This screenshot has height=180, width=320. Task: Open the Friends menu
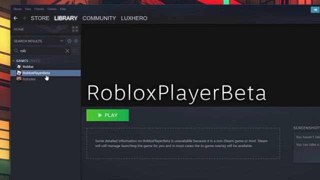39,9
